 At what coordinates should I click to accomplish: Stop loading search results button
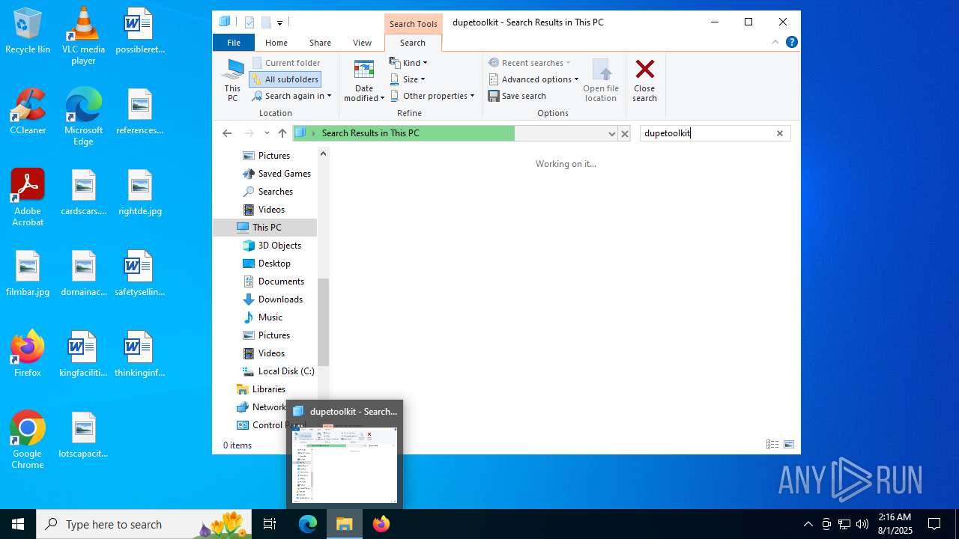[624, 133]
